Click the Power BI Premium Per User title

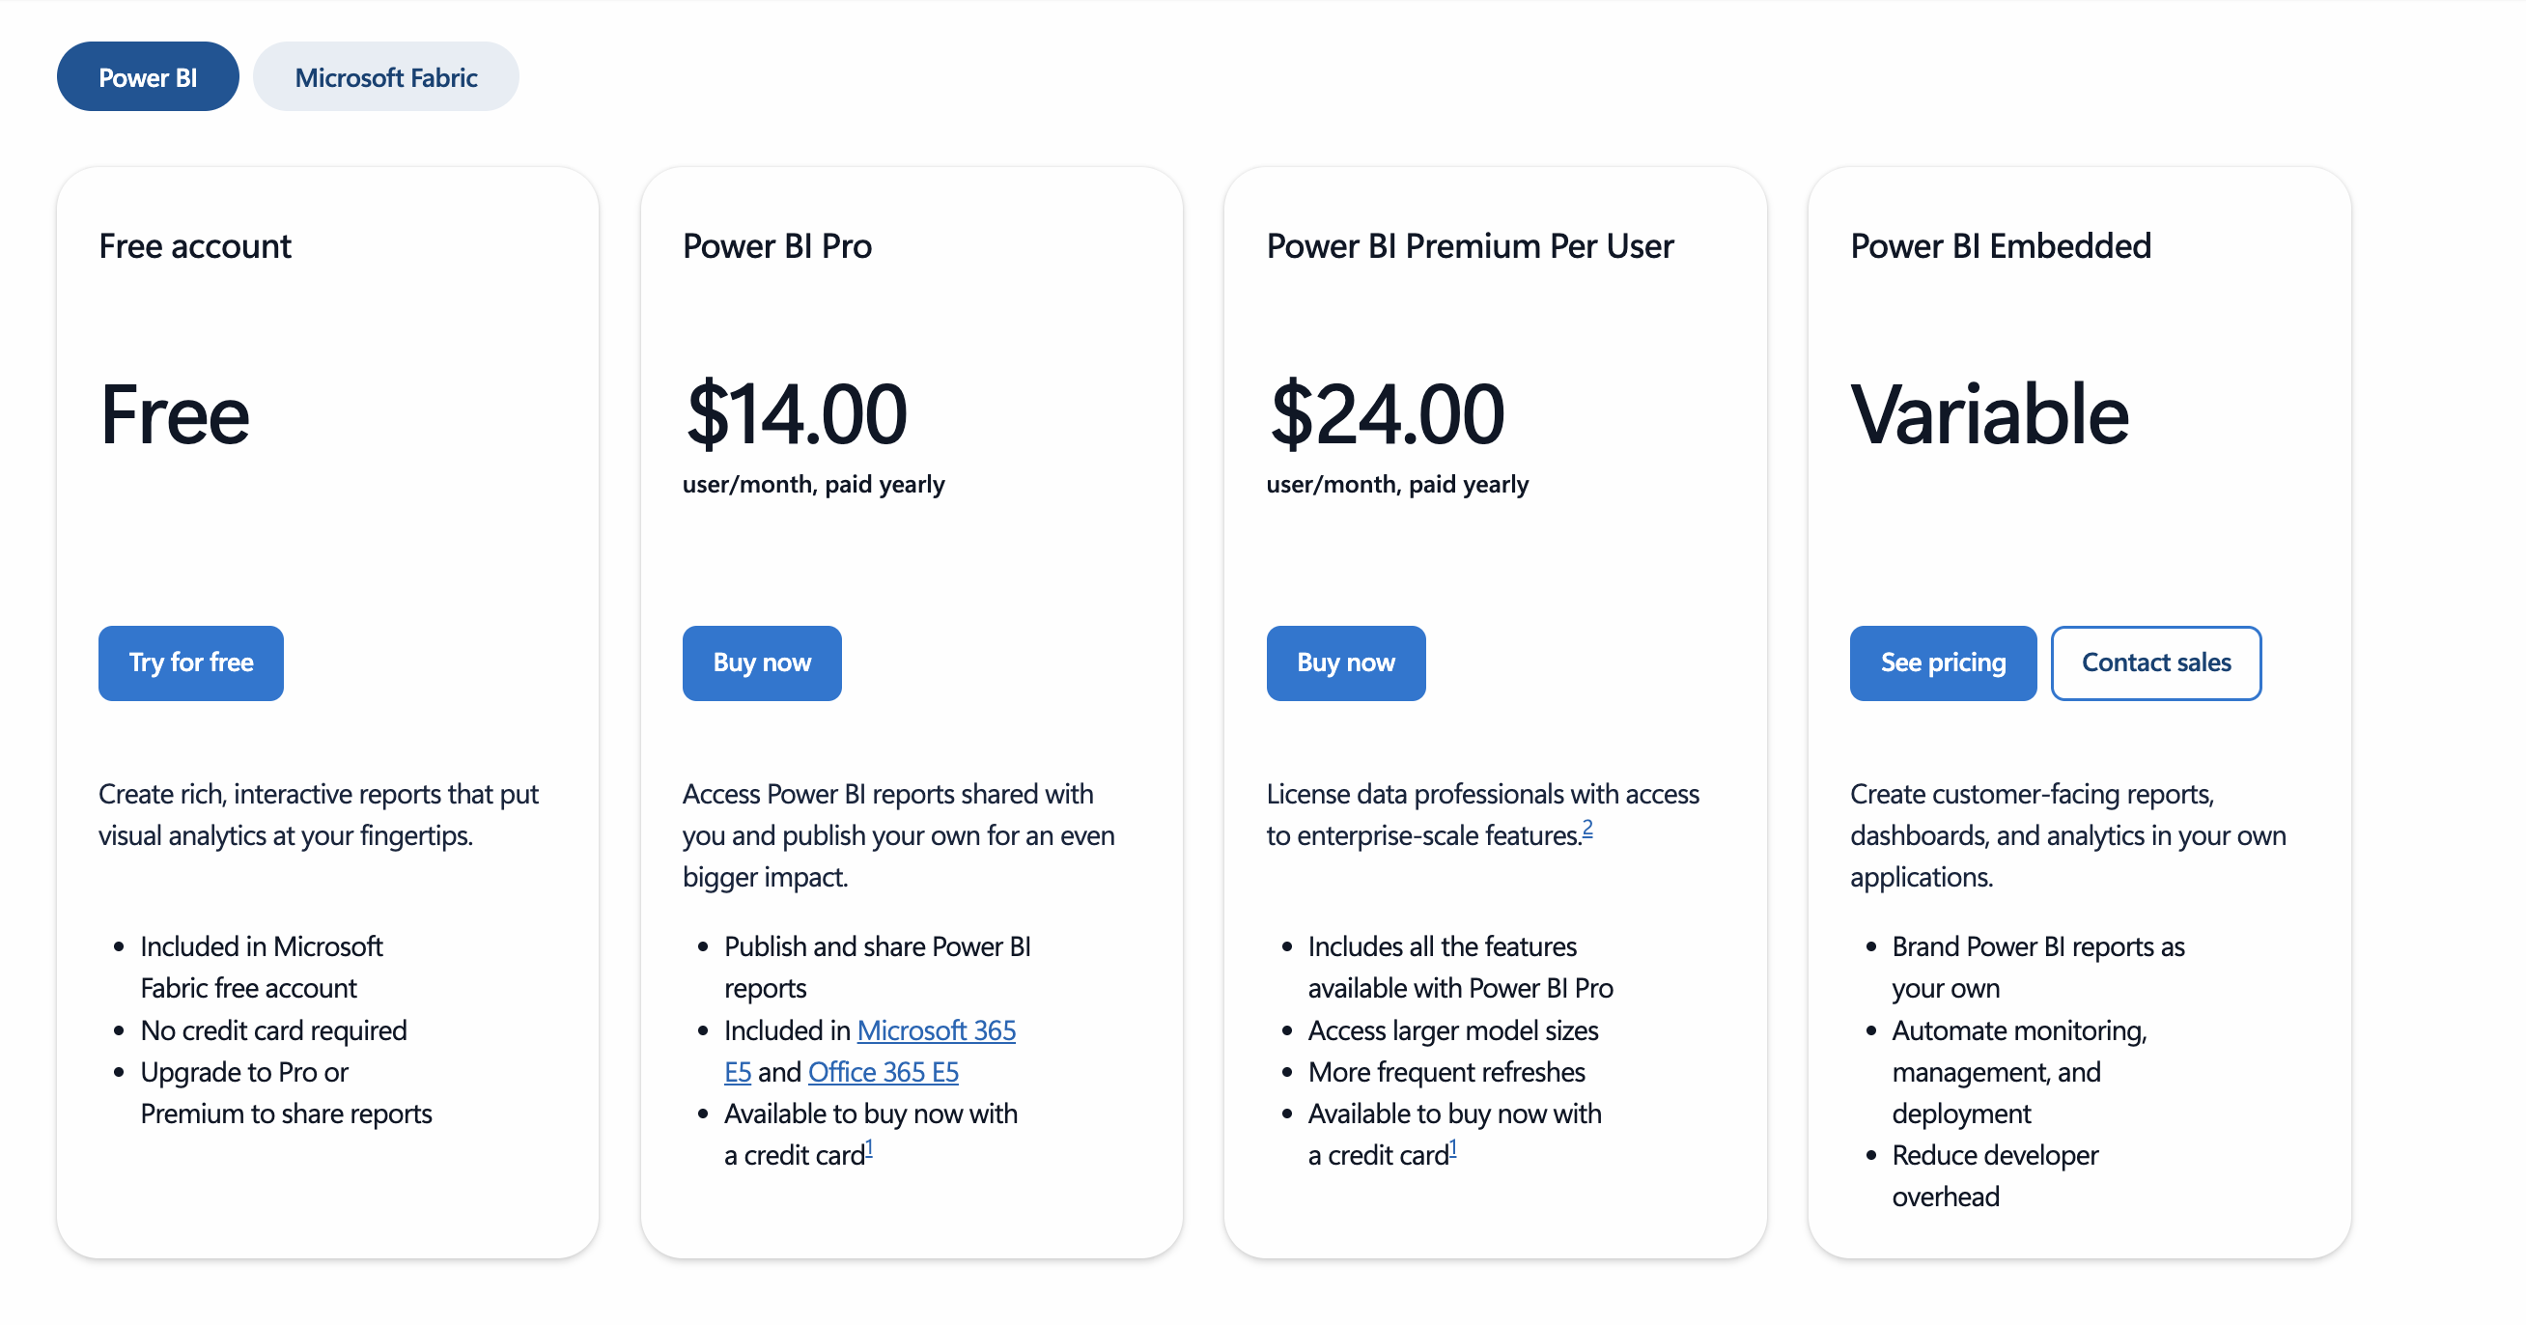pos(1470,246)
